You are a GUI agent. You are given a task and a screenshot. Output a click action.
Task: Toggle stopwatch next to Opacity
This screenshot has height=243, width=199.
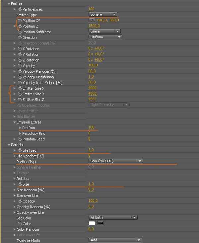point(20,201)
